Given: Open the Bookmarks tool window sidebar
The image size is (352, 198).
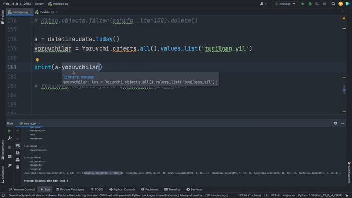Looking at the screenshot, I should click(x=3, y=150).
